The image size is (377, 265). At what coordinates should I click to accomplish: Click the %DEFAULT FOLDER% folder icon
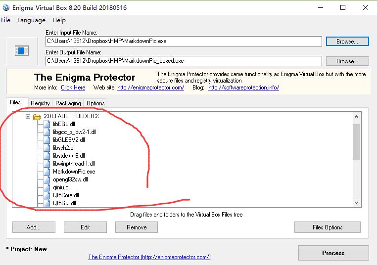[x=37, y=117]
